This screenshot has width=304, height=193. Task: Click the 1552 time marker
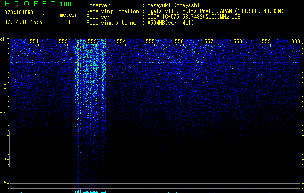62,41
